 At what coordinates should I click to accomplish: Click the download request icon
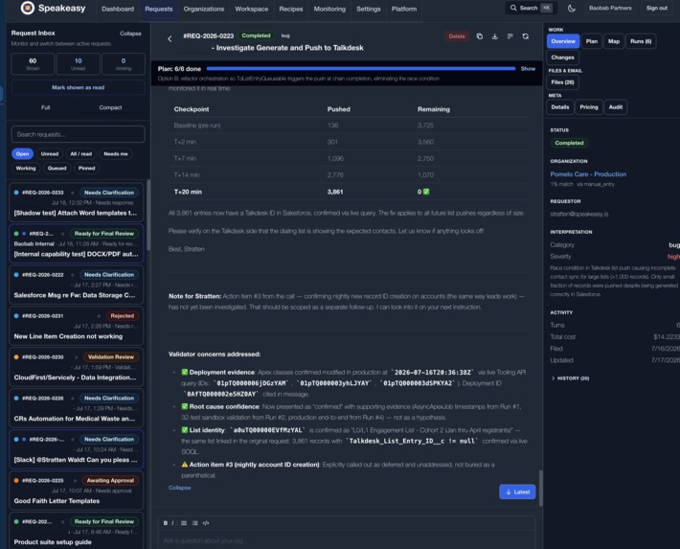(494, 36)
